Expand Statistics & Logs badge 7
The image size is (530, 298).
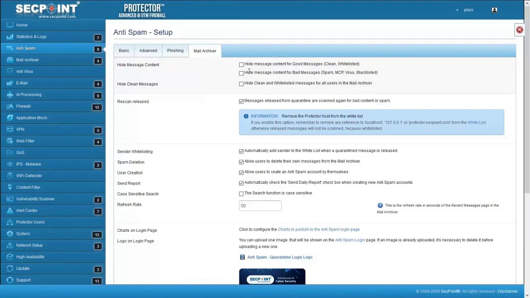pos(98,38)
